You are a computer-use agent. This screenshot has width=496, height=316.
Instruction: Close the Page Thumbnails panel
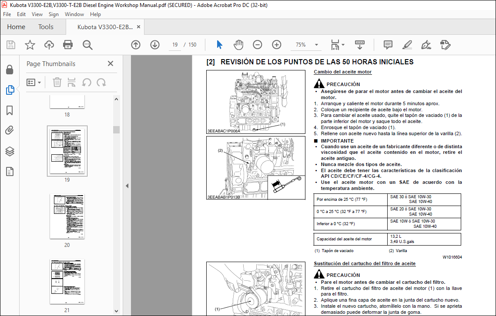point(111,63)
